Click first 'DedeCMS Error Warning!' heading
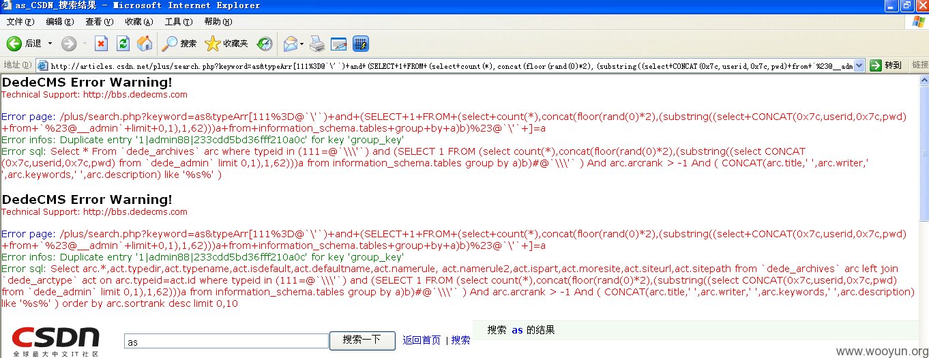 (87, 83)
